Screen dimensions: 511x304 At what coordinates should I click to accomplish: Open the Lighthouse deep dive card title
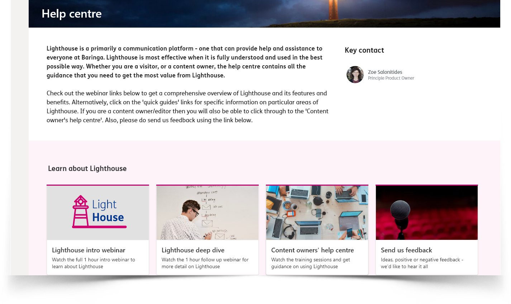193,250
